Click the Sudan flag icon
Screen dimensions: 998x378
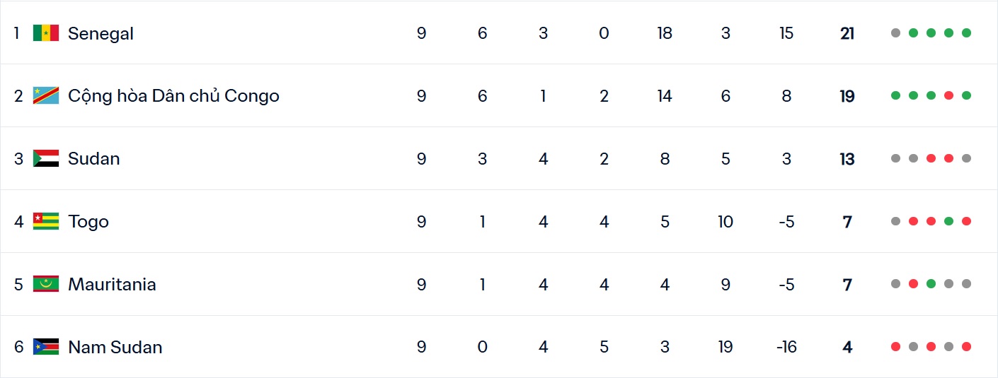[46, 159]
